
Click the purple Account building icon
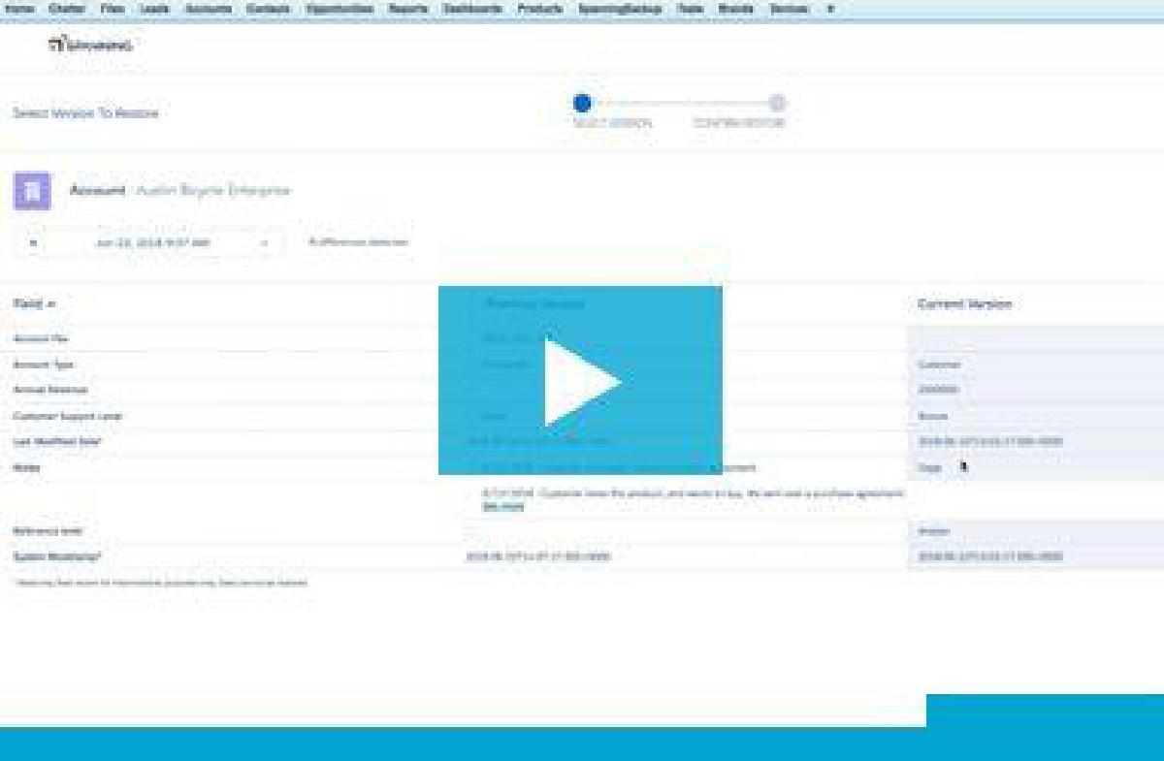(x=32, y=191)
